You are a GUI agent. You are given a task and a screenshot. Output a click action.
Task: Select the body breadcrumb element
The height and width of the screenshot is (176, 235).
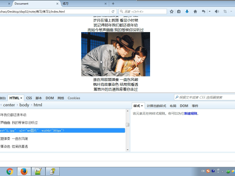(x=24, y=105)
